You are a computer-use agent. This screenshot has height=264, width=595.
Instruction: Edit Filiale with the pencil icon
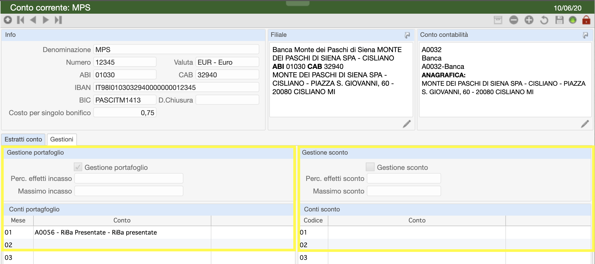tap(407, 124)
